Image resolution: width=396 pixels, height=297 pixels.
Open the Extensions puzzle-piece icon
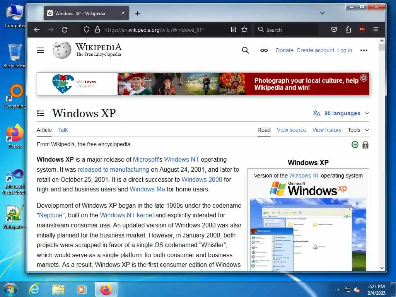click(348, 29)
